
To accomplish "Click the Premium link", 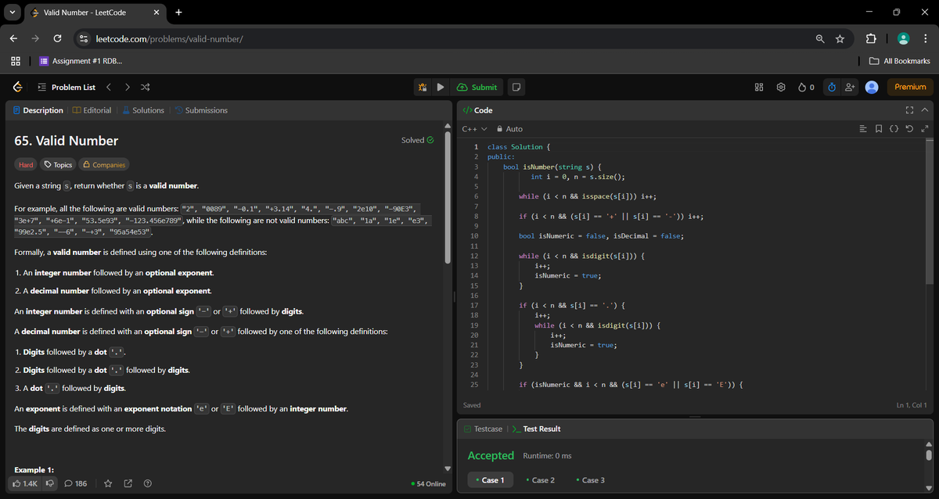I will pos(909,87).
